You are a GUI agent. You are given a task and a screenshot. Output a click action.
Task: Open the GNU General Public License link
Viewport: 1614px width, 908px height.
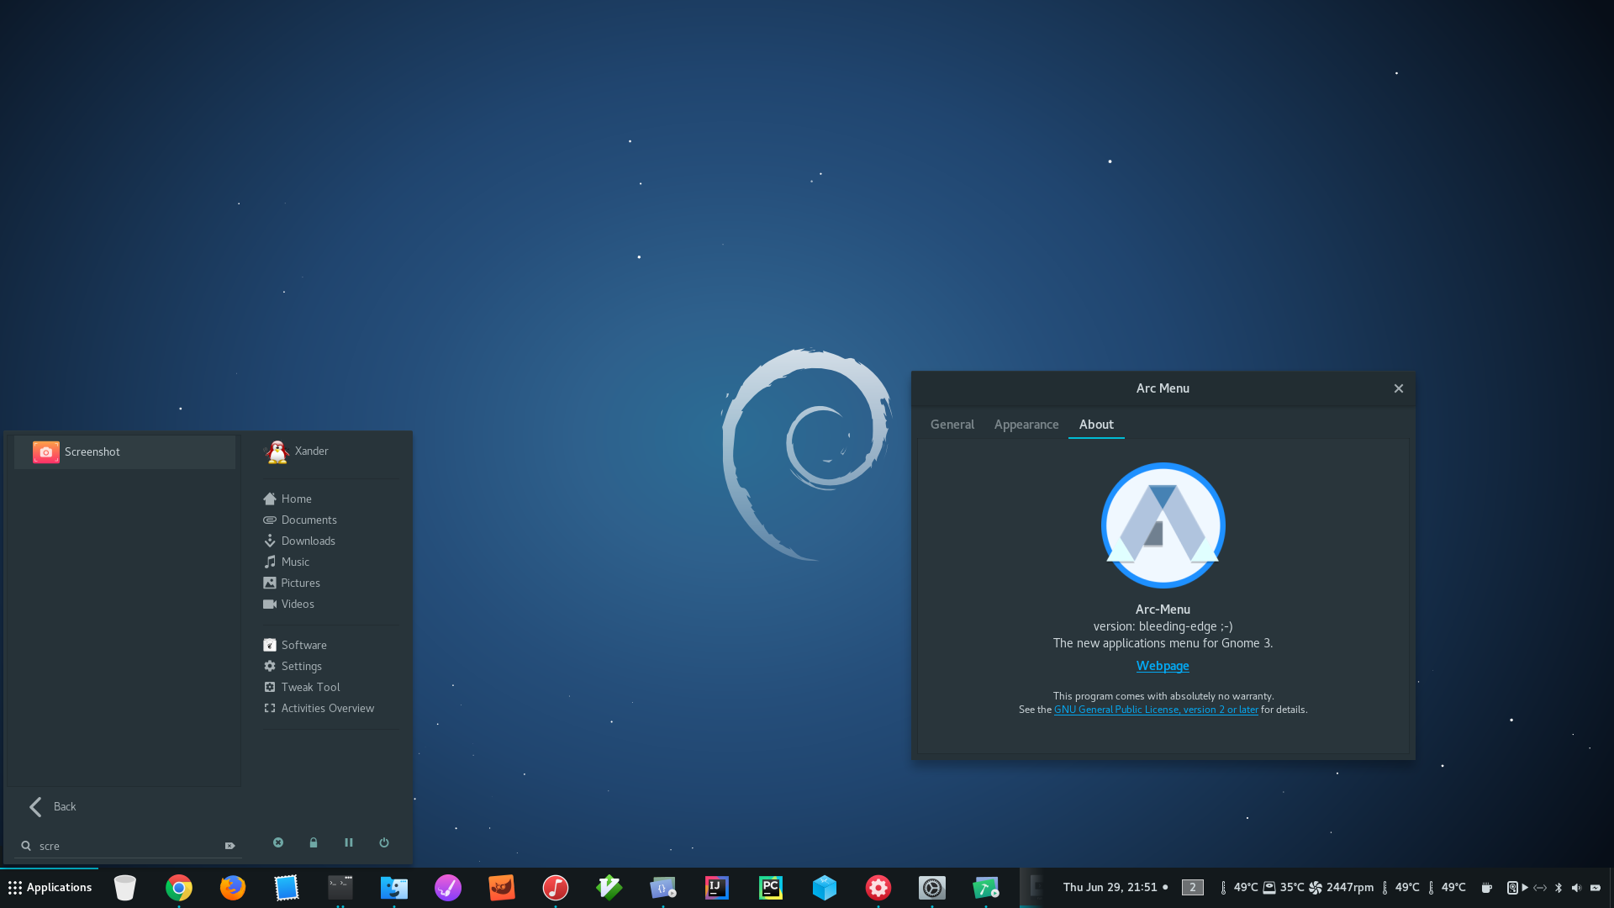click(x=1156, y=710)
